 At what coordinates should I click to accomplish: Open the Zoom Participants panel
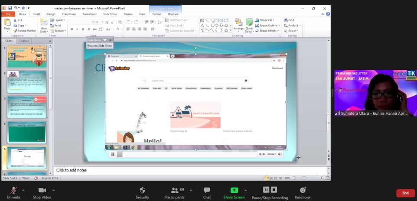click(x=175, y=193)
